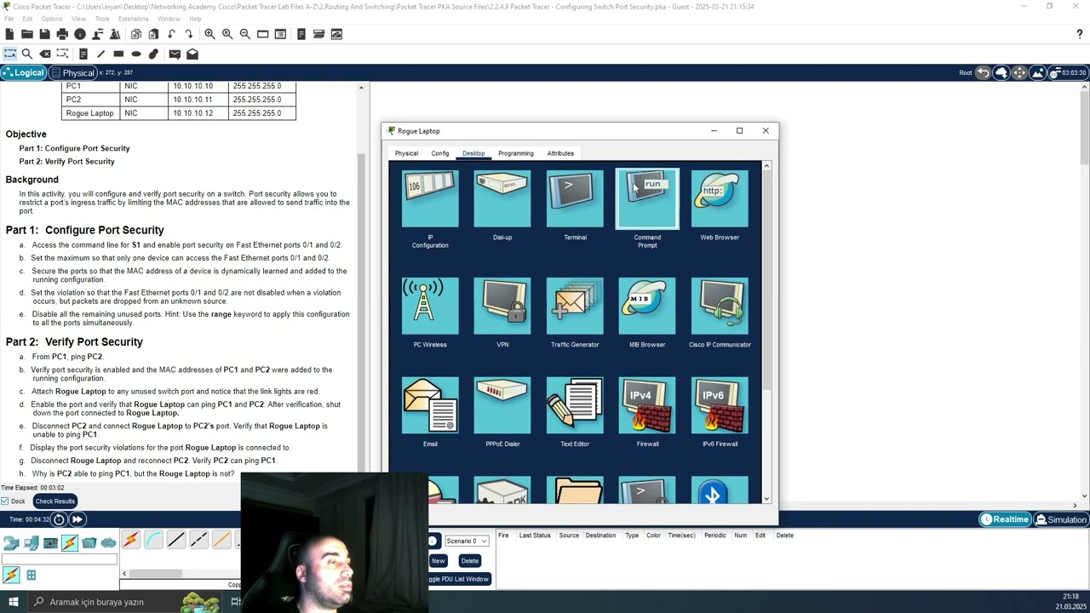
Task: Select the Place Note tool
Action: [83, 54]
